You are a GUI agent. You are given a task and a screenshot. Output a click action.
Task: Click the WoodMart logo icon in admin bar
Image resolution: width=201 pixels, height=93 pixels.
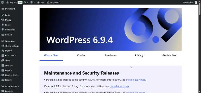(48, 2)
